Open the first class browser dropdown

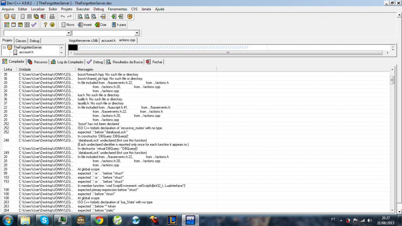(x=69, y=33)
